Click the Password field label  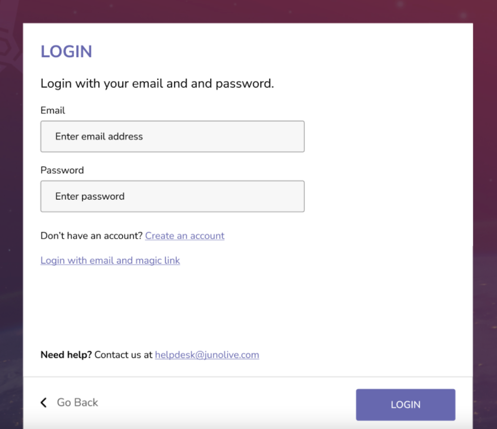tap(62, 170)
